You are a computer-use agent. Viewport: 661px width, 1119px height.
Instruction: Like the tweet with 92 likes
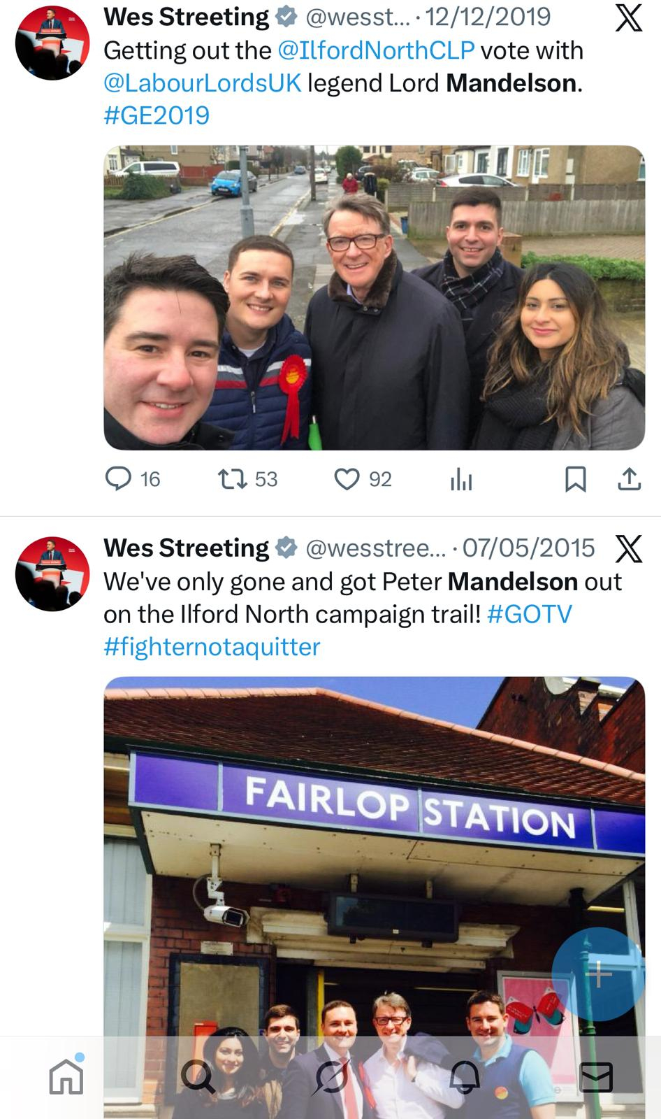tap(363, 479)
